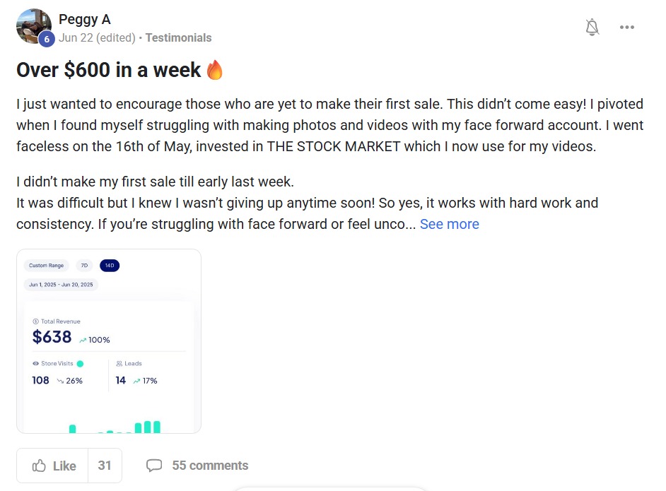Click the eye icon beside Store Visits
666x491 pixels.
tap(35, 364)
